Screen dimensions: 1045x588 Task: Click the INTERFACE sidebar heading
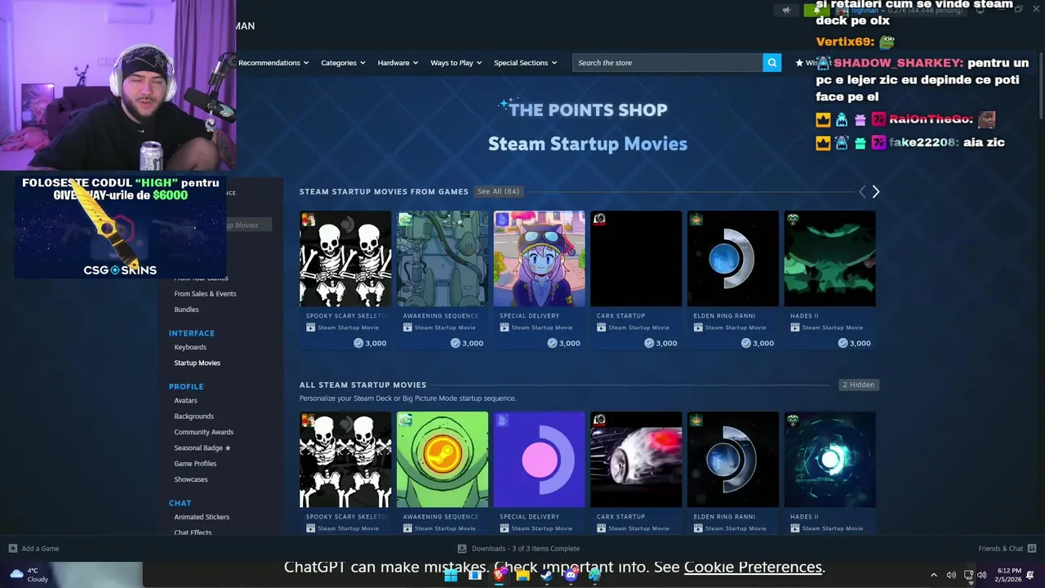click(192, 333)
